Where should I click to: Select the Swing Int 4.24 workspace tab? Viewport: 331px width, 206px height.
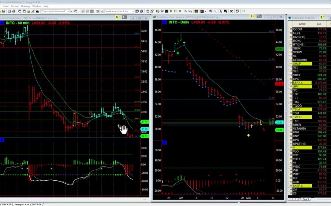pos(21,204)
